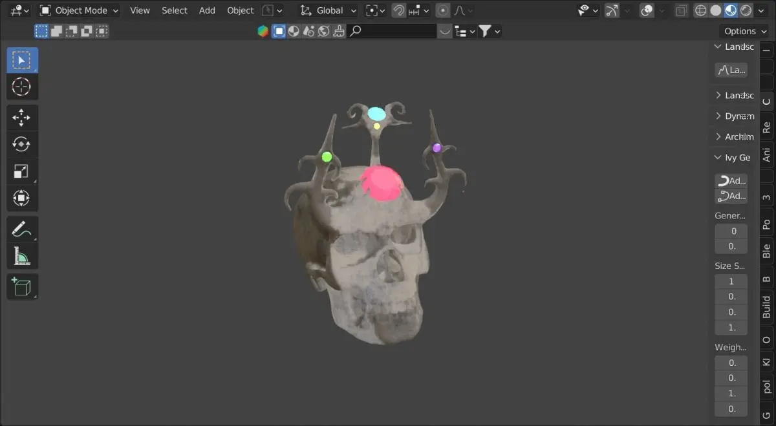The width and height of the screenshot is (776, 426).
Task: Switch to material preview shading
Action: click(x=730, y=10)
